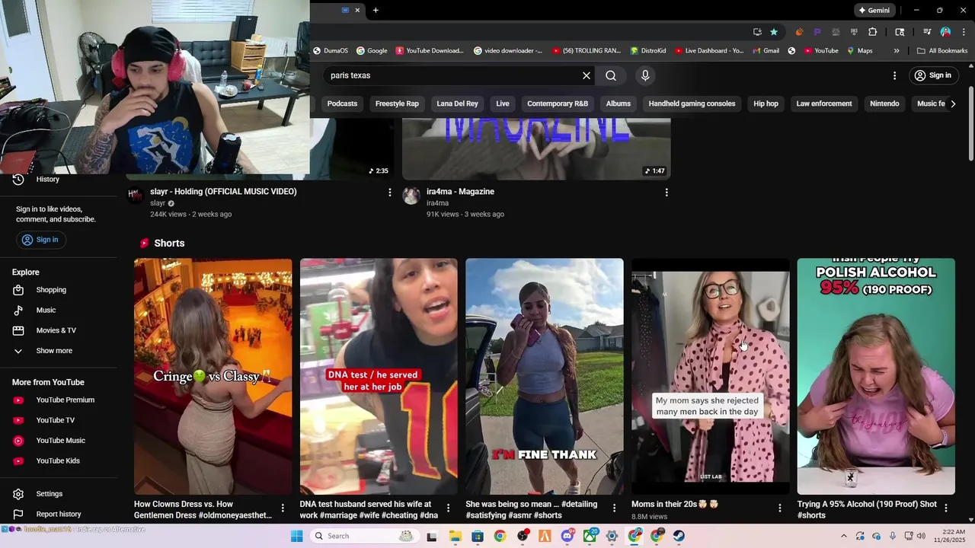Screen dimensions: 975x548
Task: Select the Handheld gaming consoles chip
Action: (x=692, y=104)
